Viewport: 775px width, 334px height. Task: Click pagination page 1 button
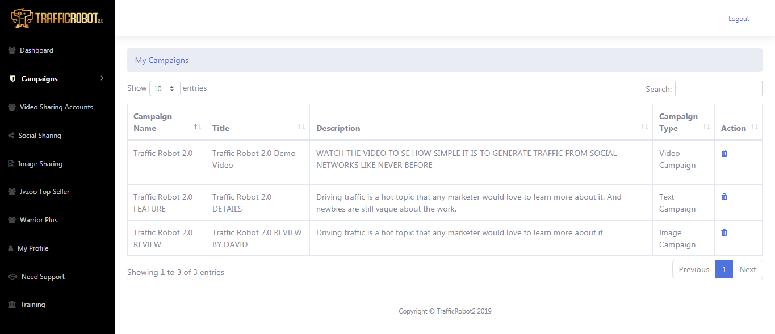point(724,269)
